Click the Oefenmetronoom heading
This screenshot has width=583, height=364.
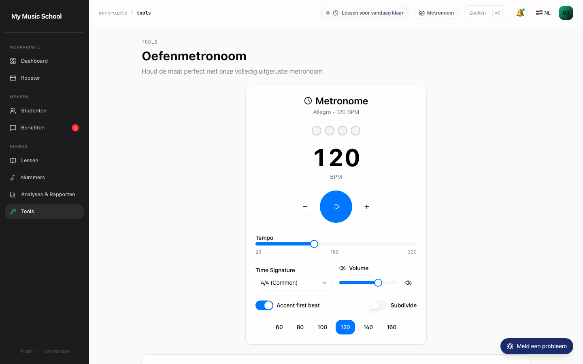click(194, 56)
